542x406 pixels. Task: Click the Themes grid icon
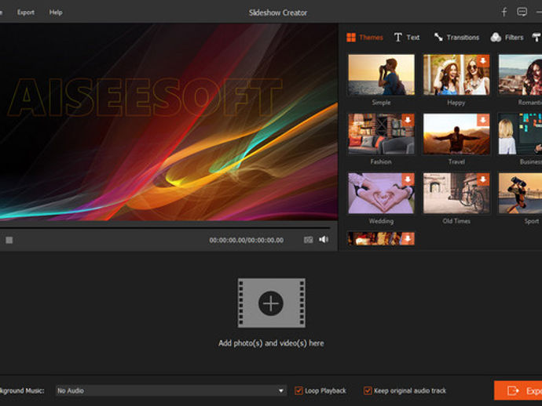[351, 38]
